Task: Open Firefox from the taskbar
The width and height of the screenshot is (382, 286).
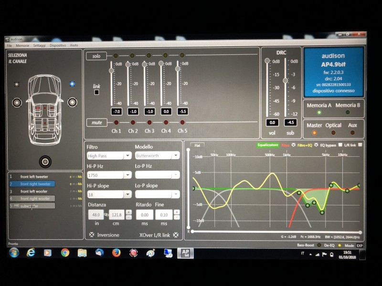Action: point(116,253)
